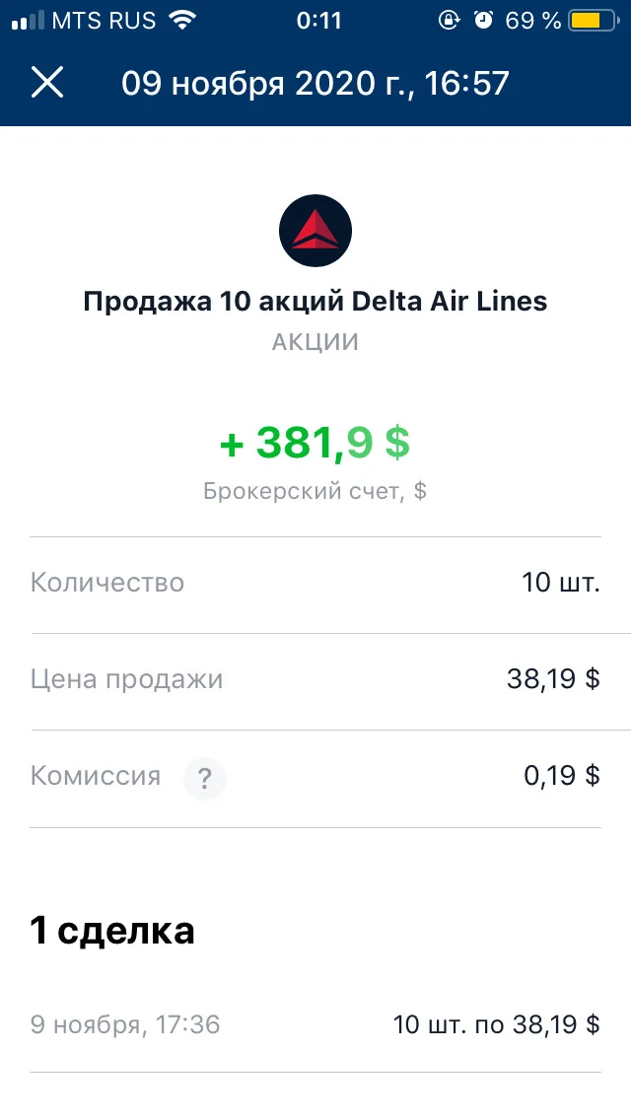Tap the 10 шт. по 38,19 $ value
631x1120 pixels.
click(x=497, y=1025)
